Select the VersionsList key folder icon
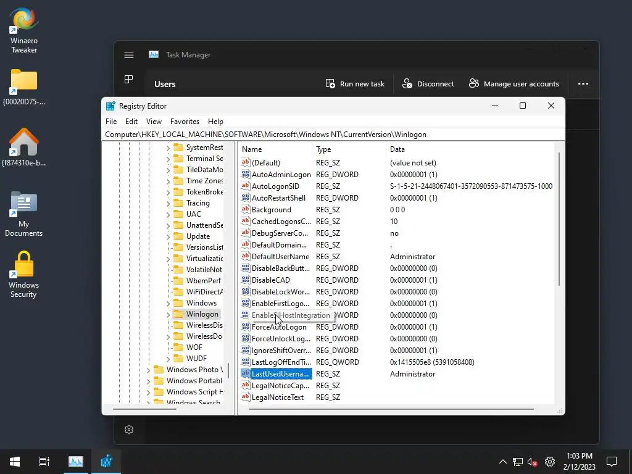 (178, 247)
